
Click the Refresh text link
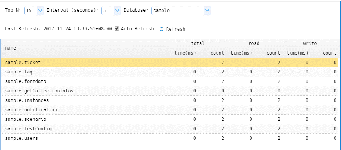click(x=176, y=29)
